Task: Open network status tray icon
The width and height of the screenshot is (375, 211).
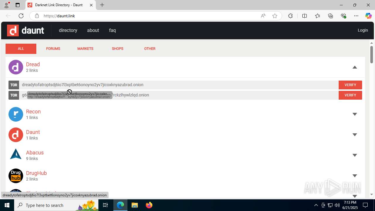Action: pyautogui.click(x=330, y=205)
